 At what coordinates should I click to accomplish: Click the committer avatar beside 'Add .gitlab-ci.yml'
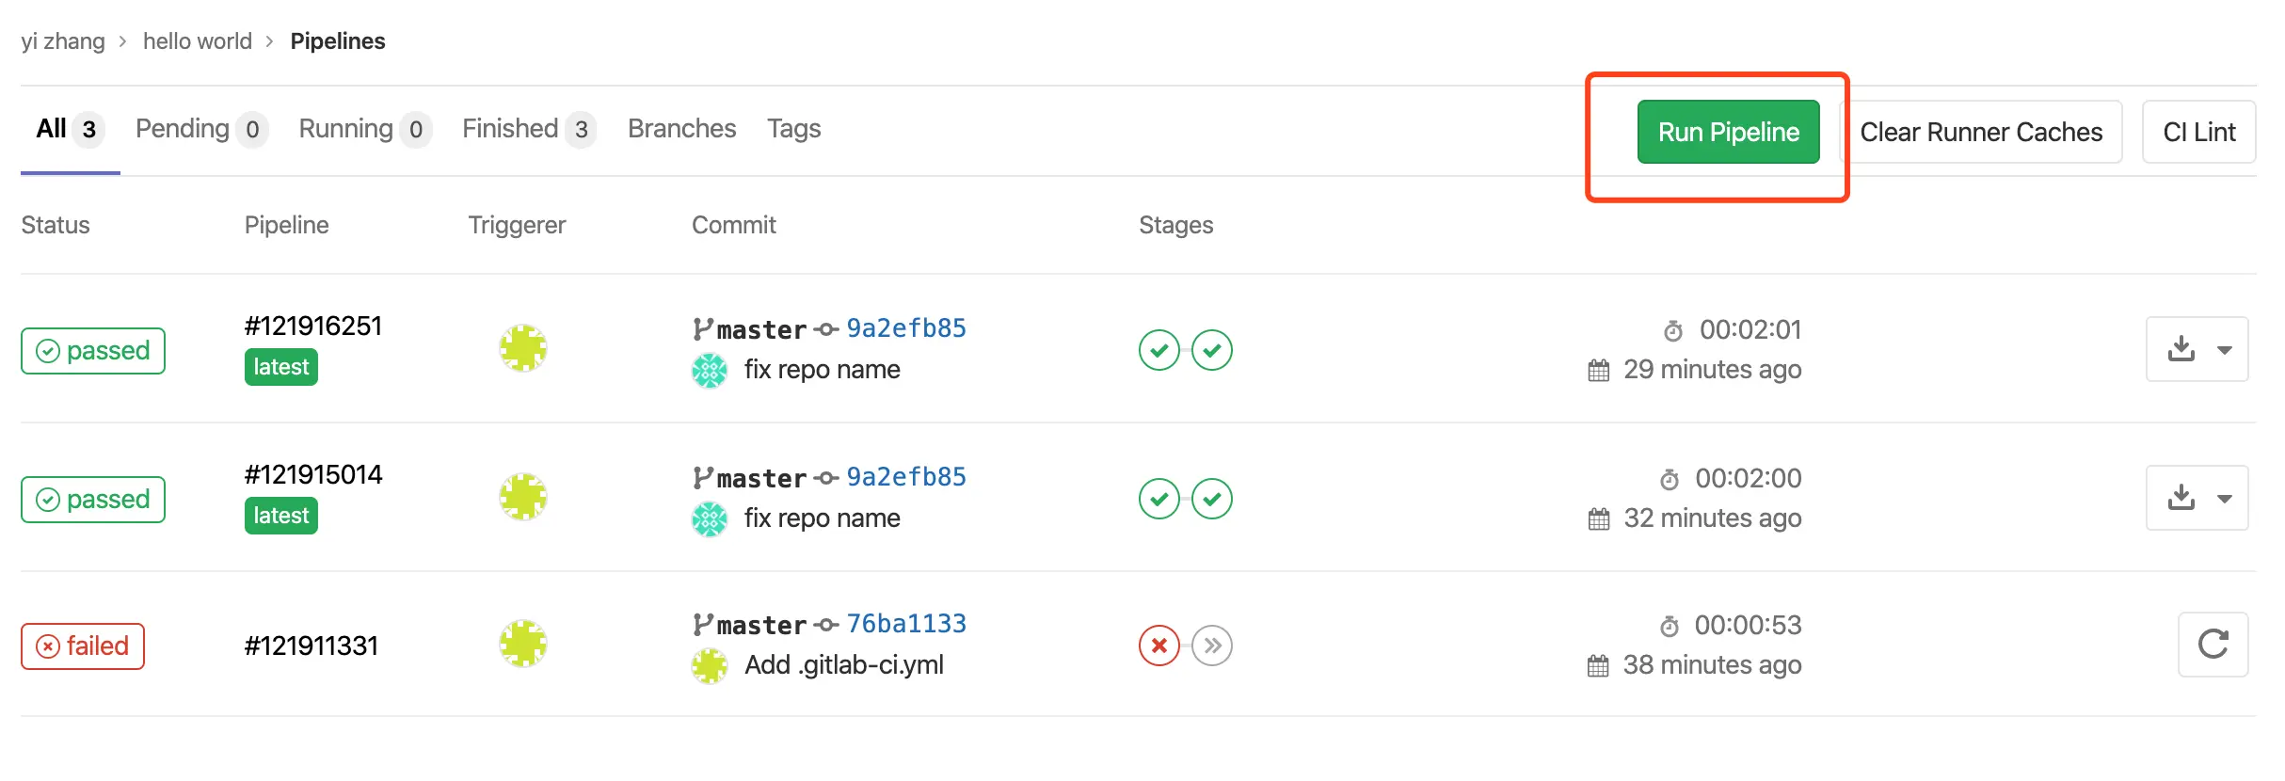coord(710,666)
